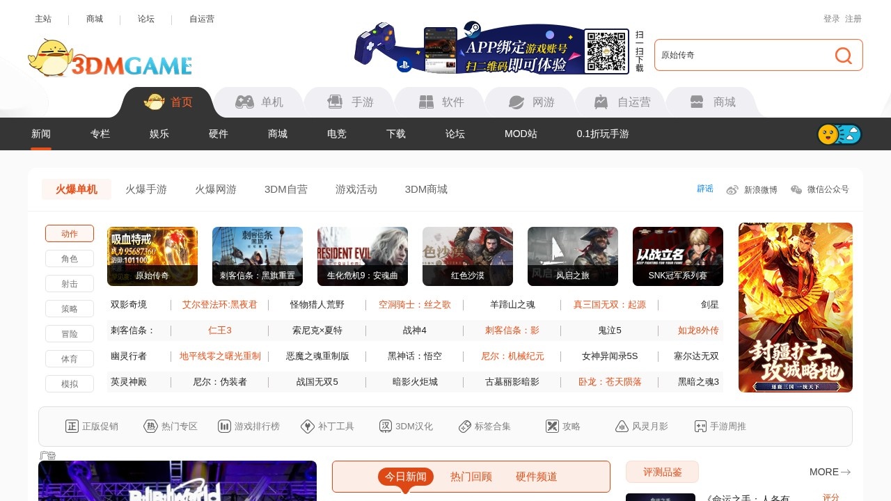
Task: Click the 商城 shop icon
Action: pos(697,102)
